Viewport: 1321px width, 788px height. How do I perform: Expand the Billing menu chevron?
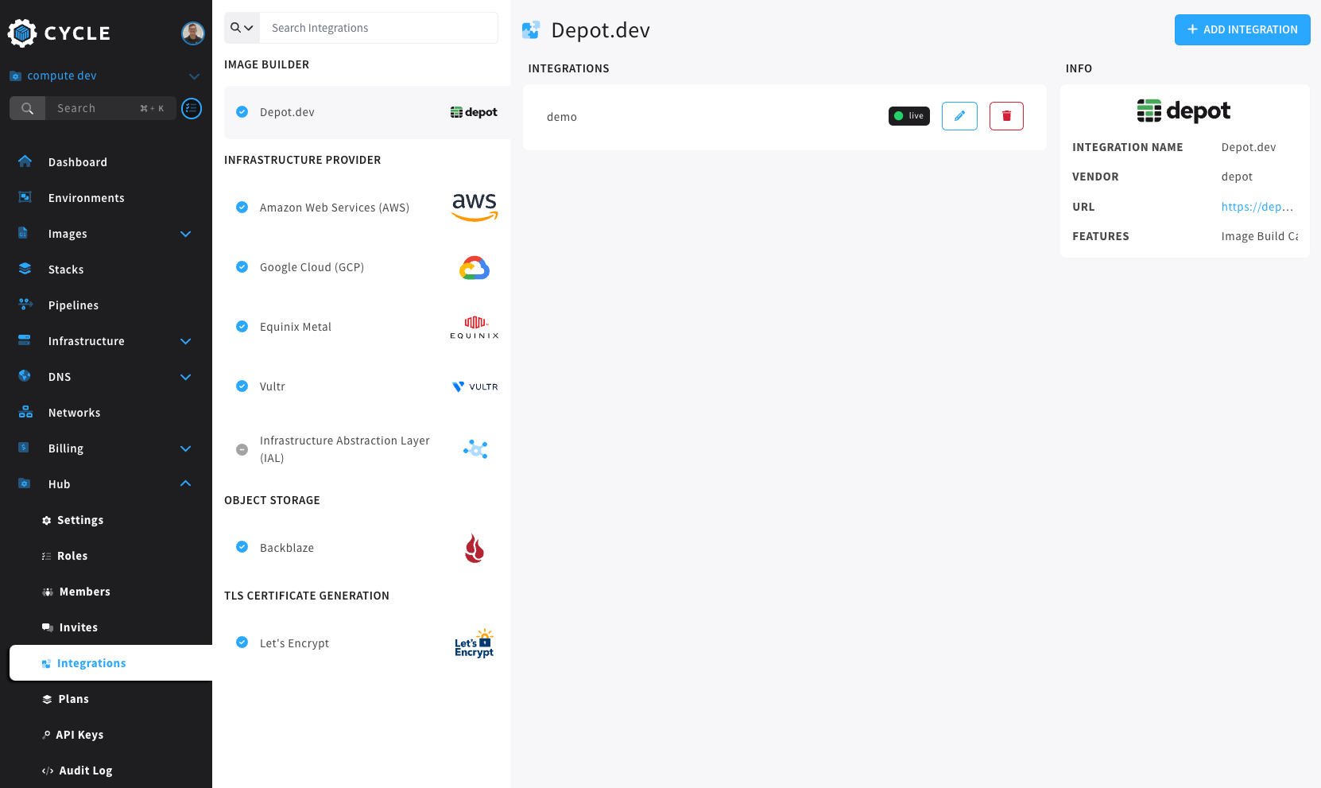(186, 448)
